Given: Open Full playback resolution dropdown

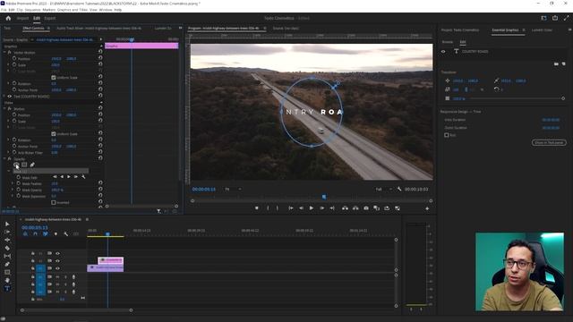Looking at the screenshot, I should (x=383, y=189).
